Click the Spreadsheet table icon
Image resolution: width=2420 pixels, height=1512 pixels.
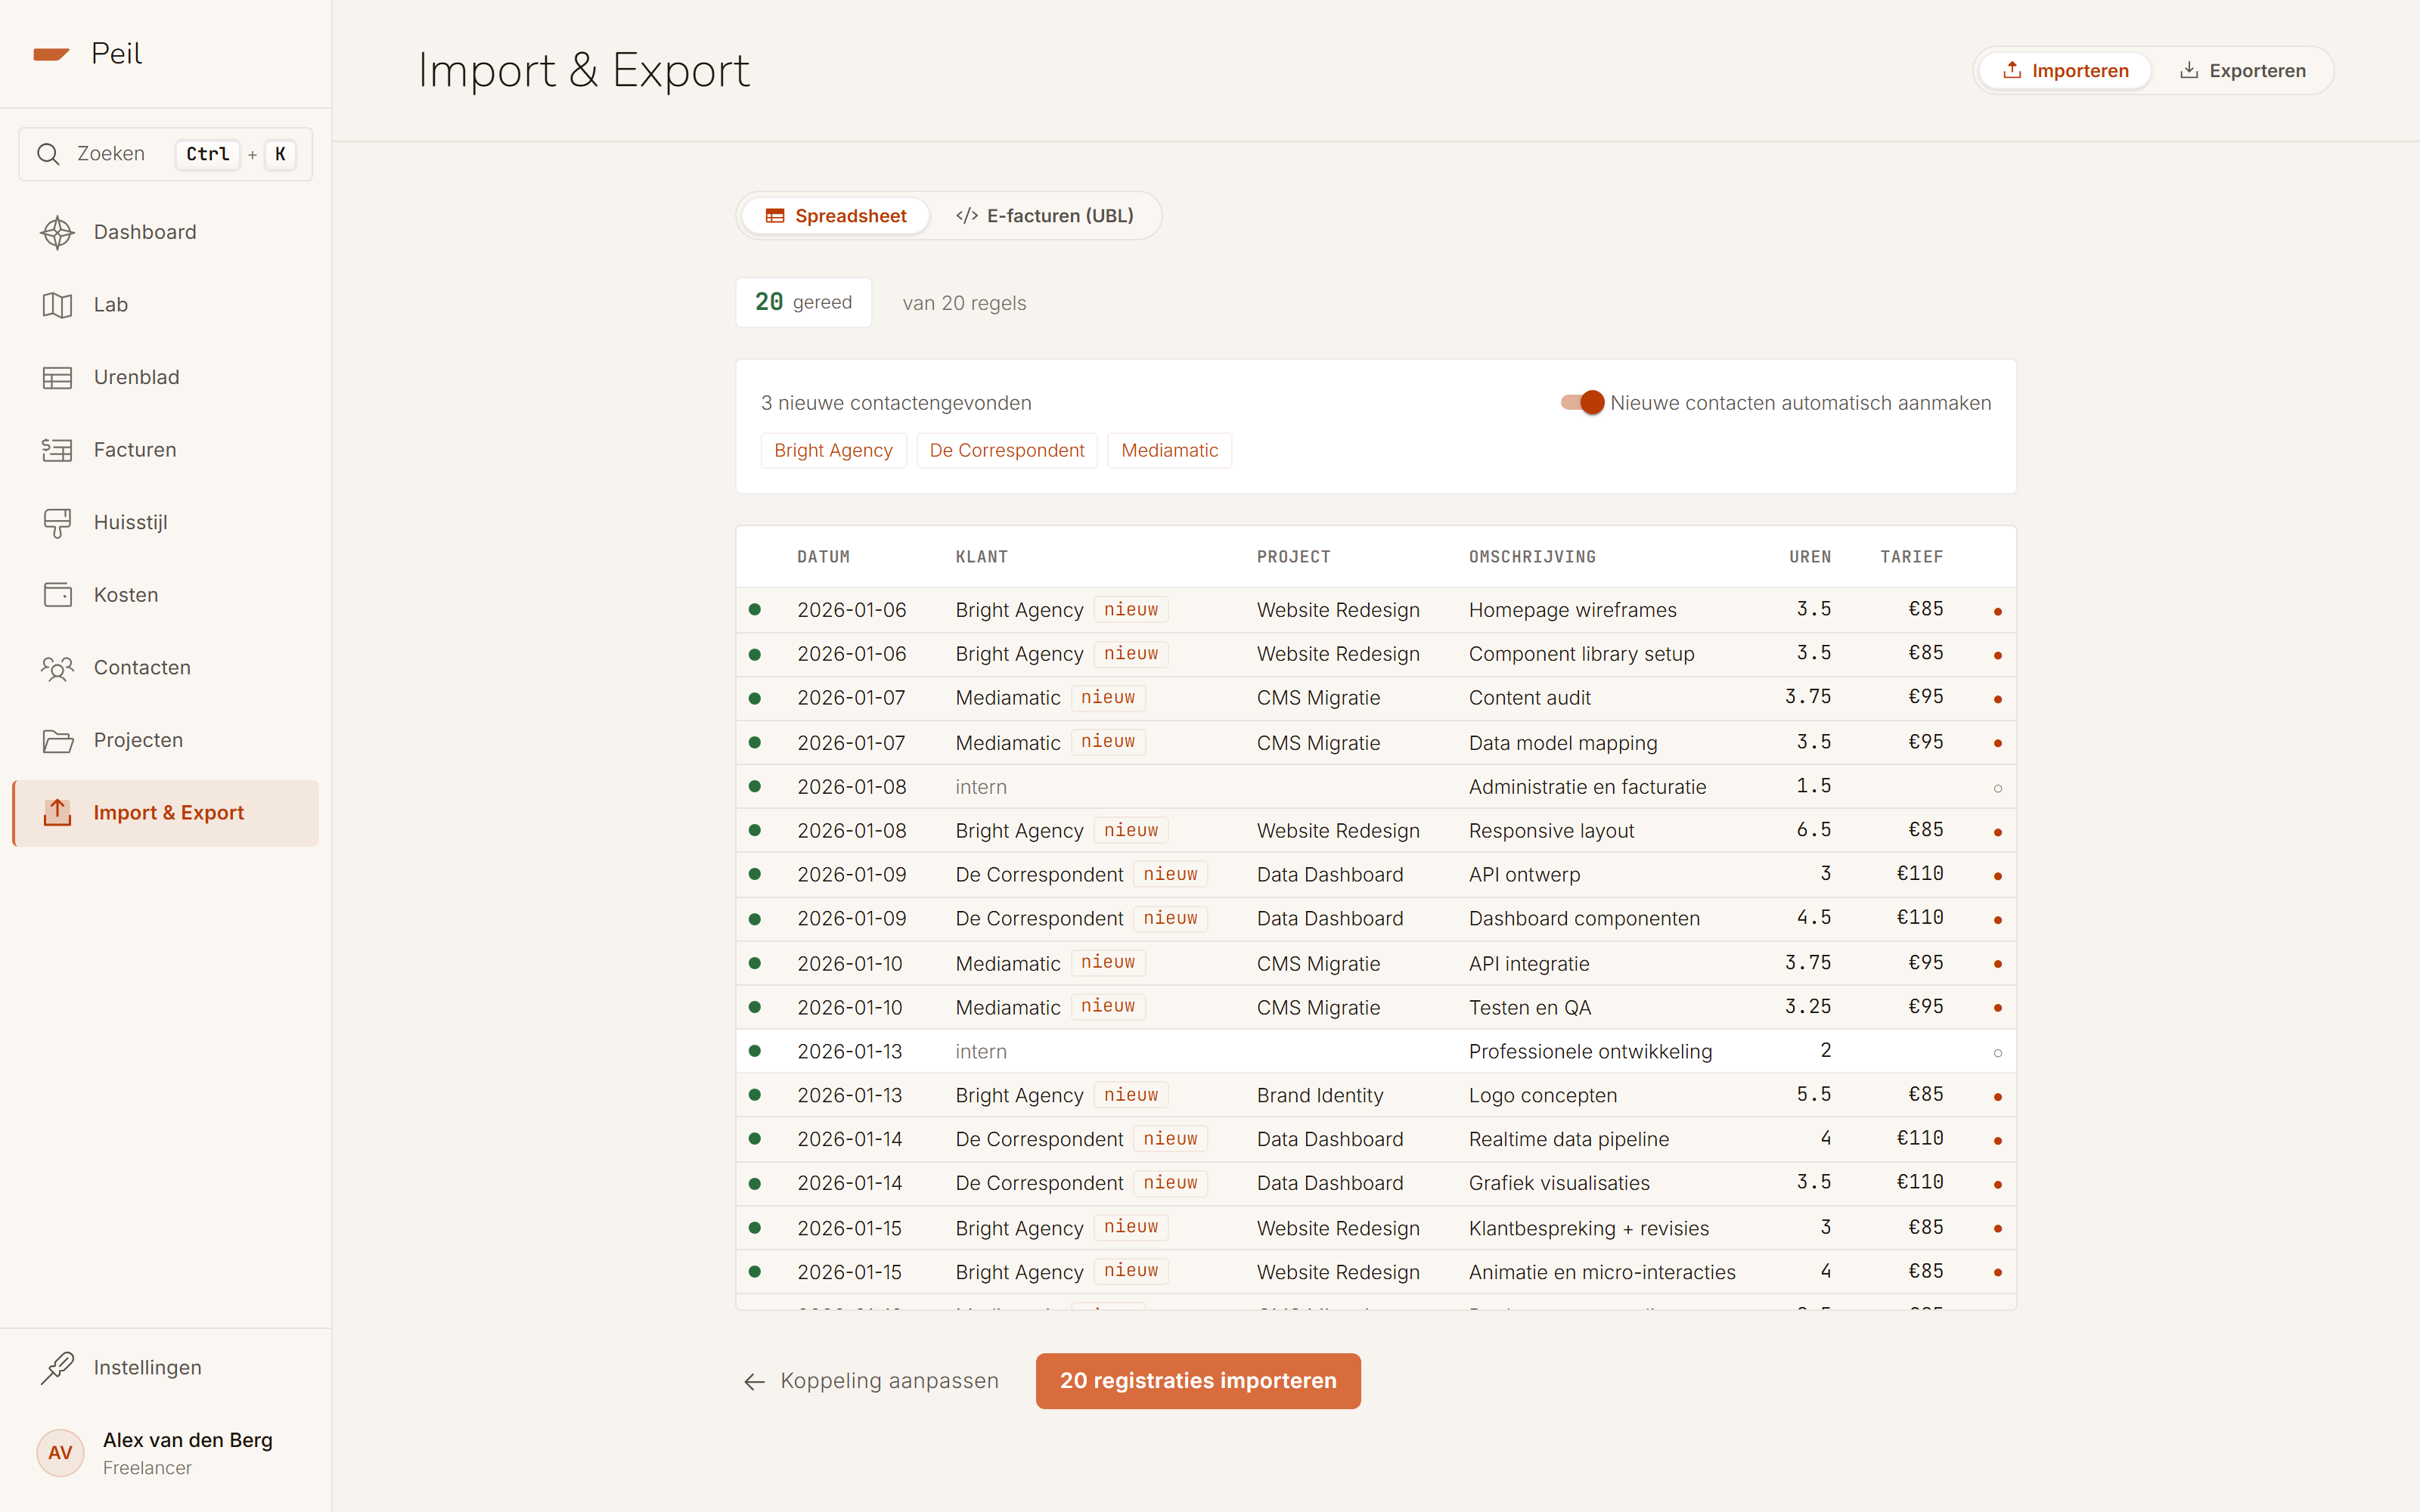775,216
